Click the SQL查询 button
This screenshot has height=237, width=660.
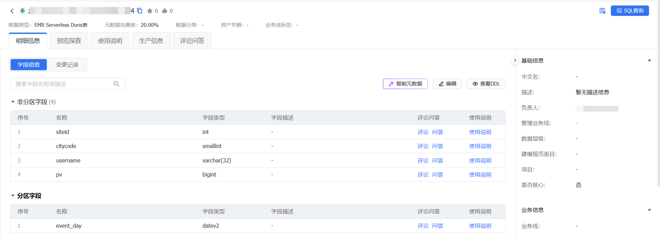630,11
